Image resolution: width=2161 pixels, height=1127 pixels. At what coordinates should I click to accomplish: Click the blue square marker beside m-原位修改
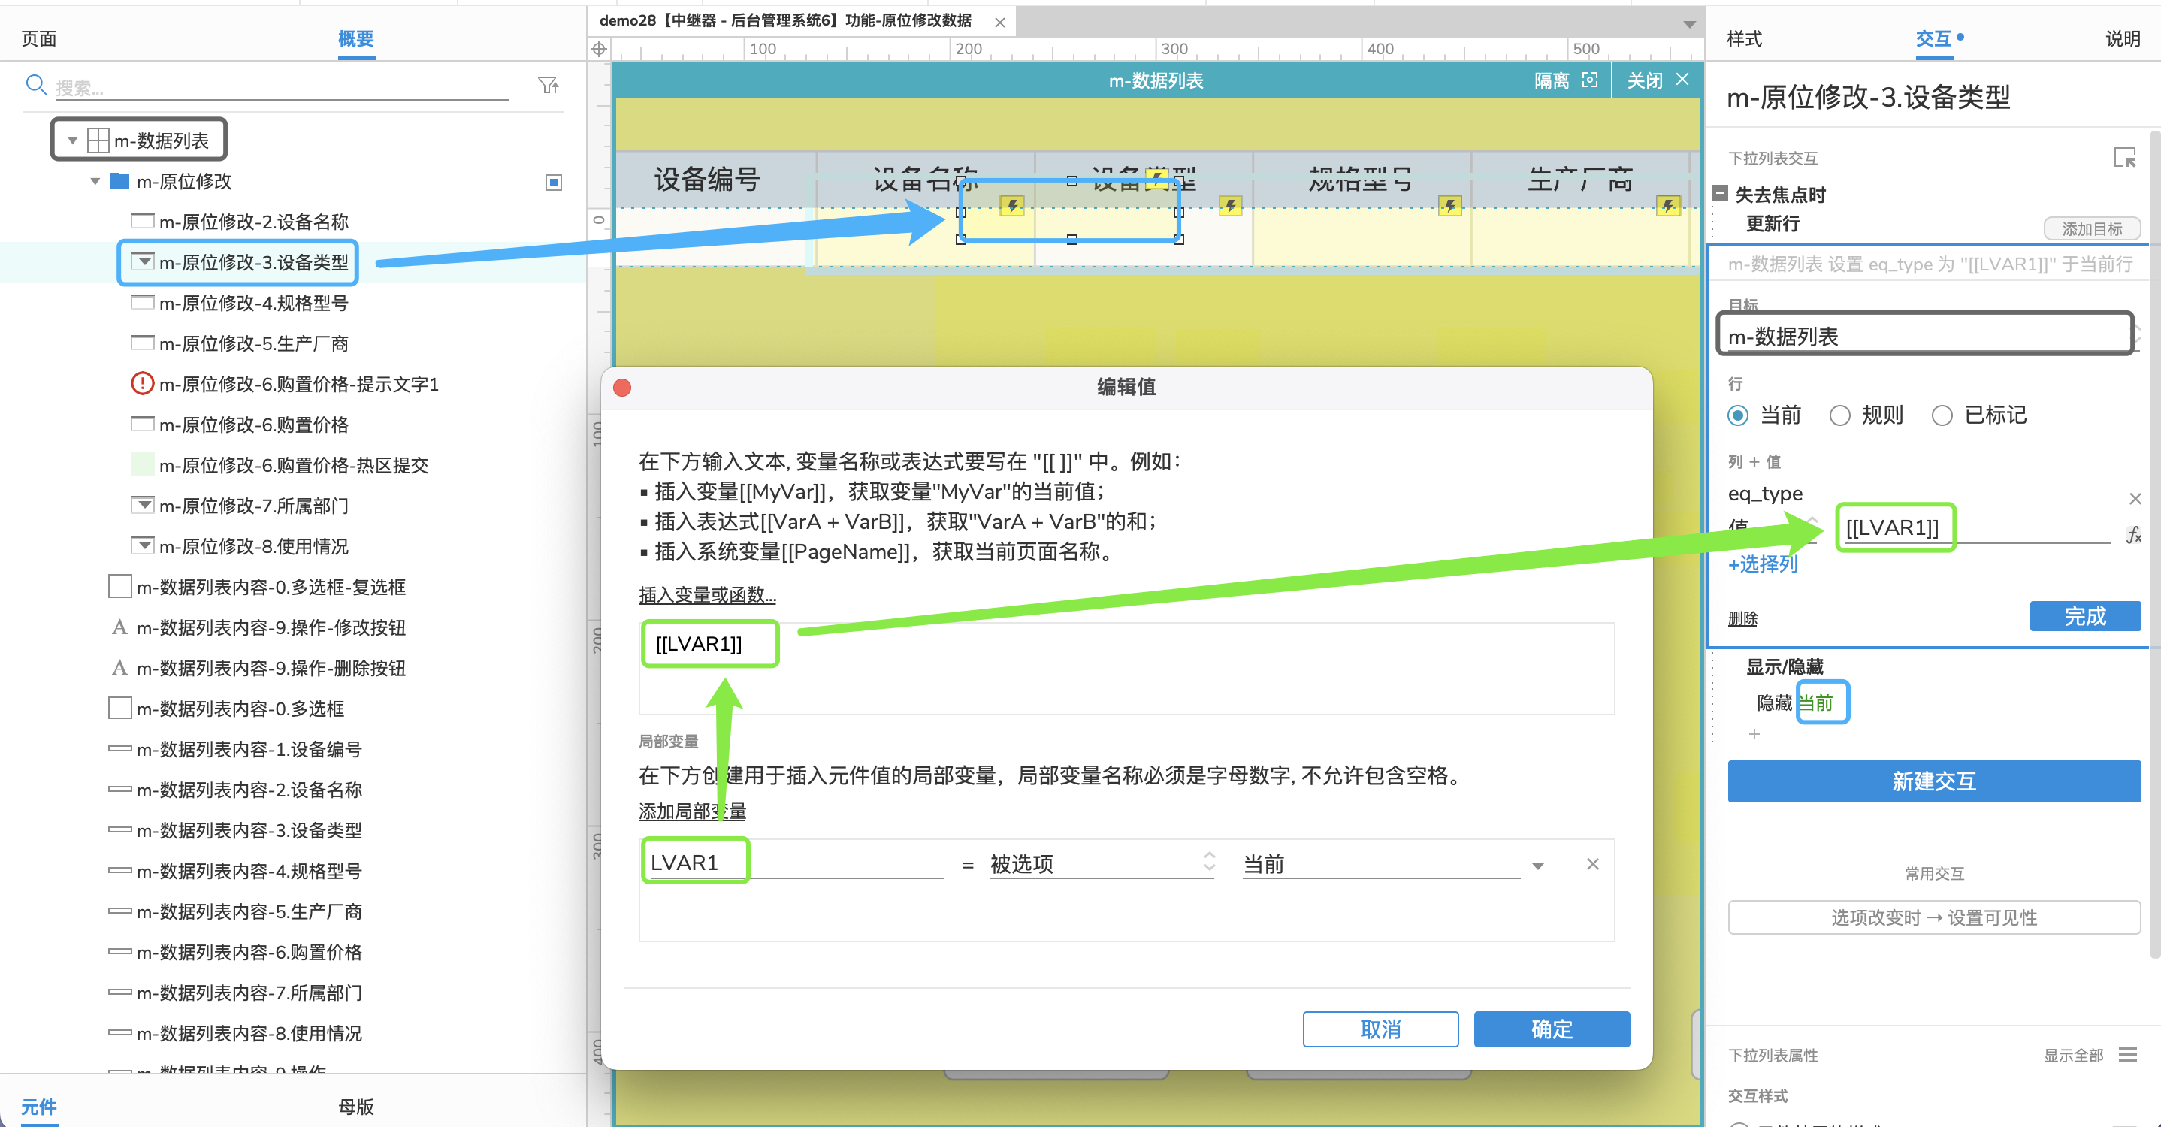[x=554, y=182]
